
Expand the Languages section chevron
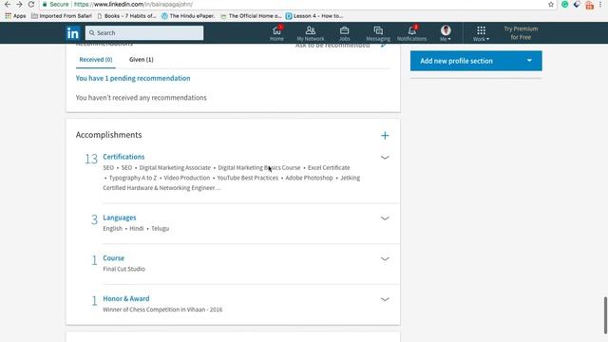click(385, 218)
